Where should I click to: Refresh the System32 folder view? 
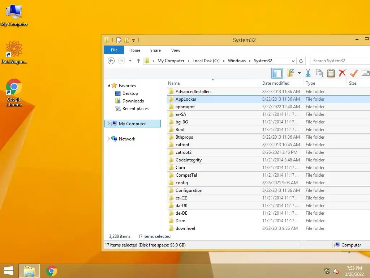301,61
